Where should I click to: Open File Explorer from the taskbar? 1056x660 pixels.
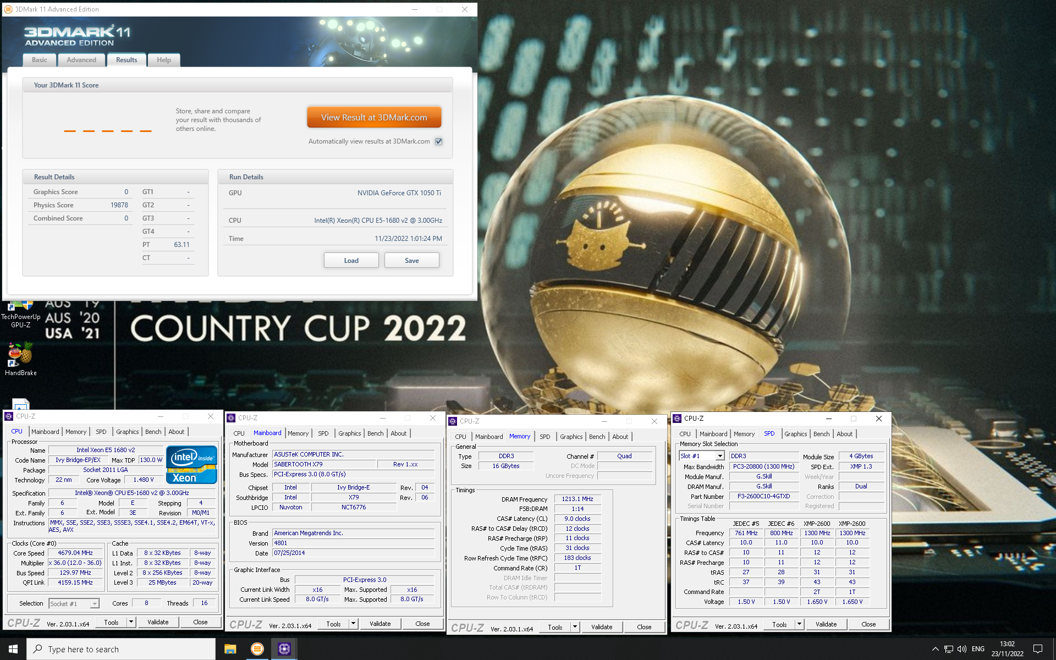click(230, 649)
